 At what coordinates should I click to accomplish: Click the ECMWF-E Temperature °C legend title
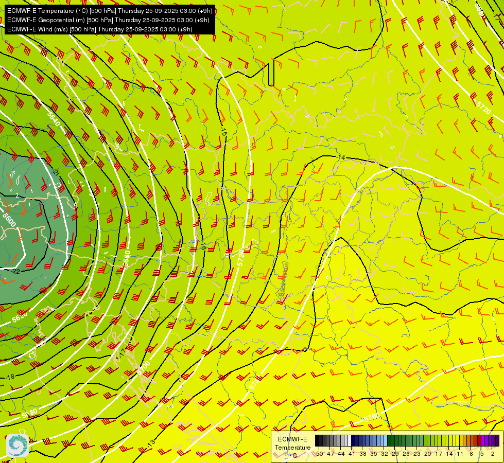pyautogui.click(x=292, y=447)
